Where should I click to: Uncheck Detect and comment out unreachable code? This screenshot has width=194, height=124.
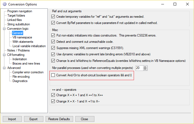[53, 41]
